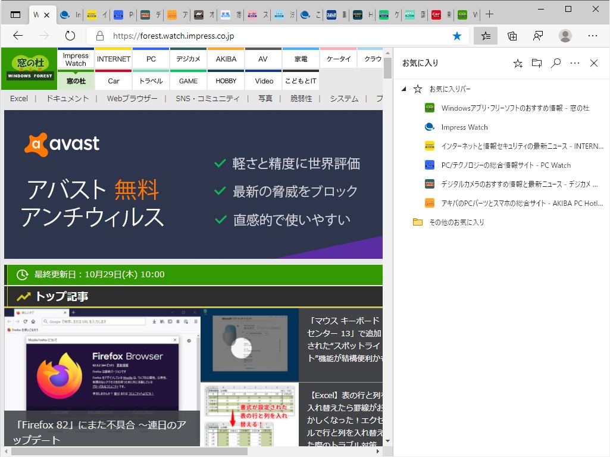The width and height of the screenshot is (610, 457).
Task: Open Collections from the toolbar
Action: click(x=512, y=36)
